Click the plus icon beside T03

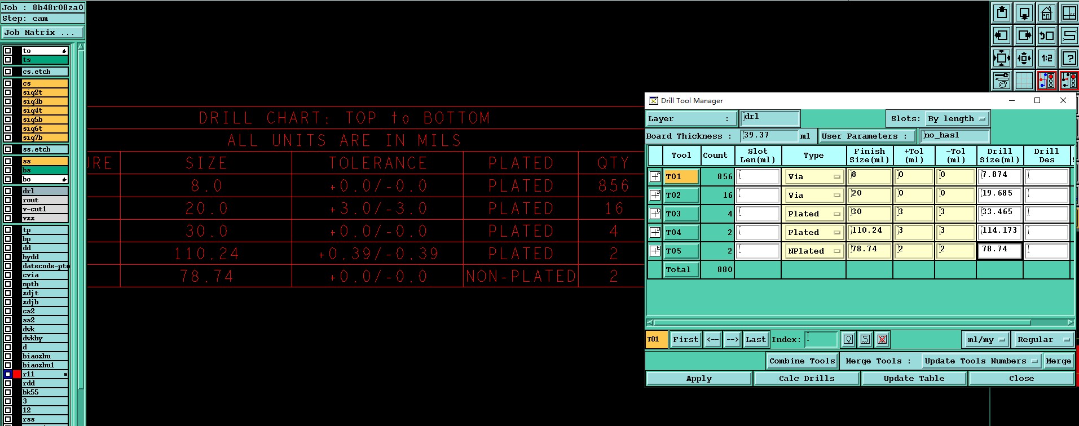tap(655, 214)
